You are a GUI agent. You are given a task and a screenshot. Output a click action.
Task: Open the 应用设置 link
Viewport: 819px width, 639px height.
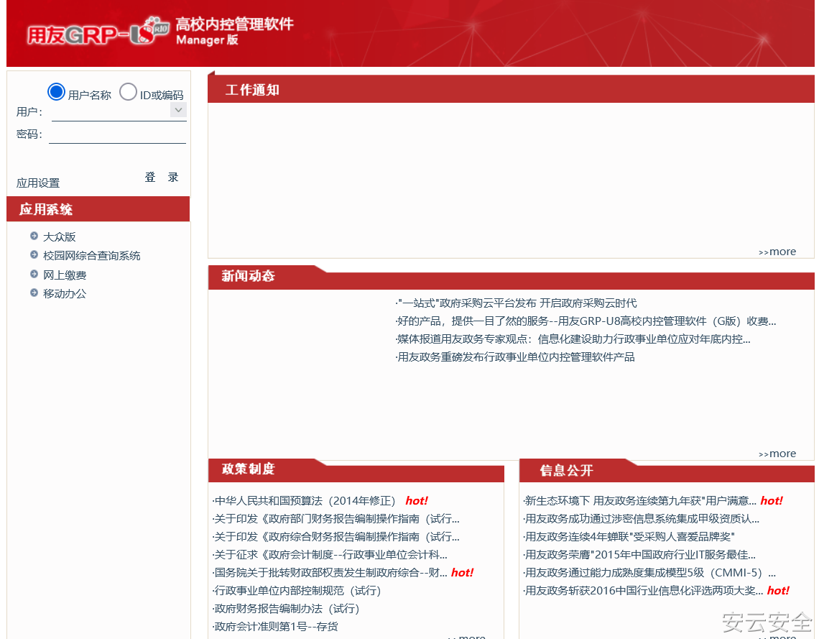pos(38,183)
